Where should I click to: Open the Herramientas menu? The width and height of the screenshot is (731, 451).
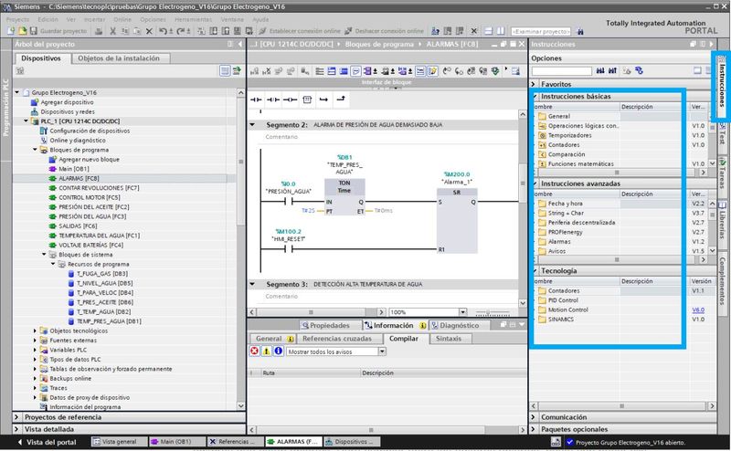[194, 19]
